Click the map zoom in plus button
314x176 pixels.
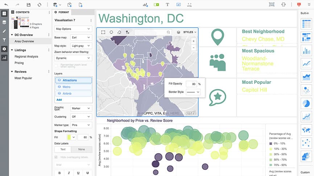point(193,41)
